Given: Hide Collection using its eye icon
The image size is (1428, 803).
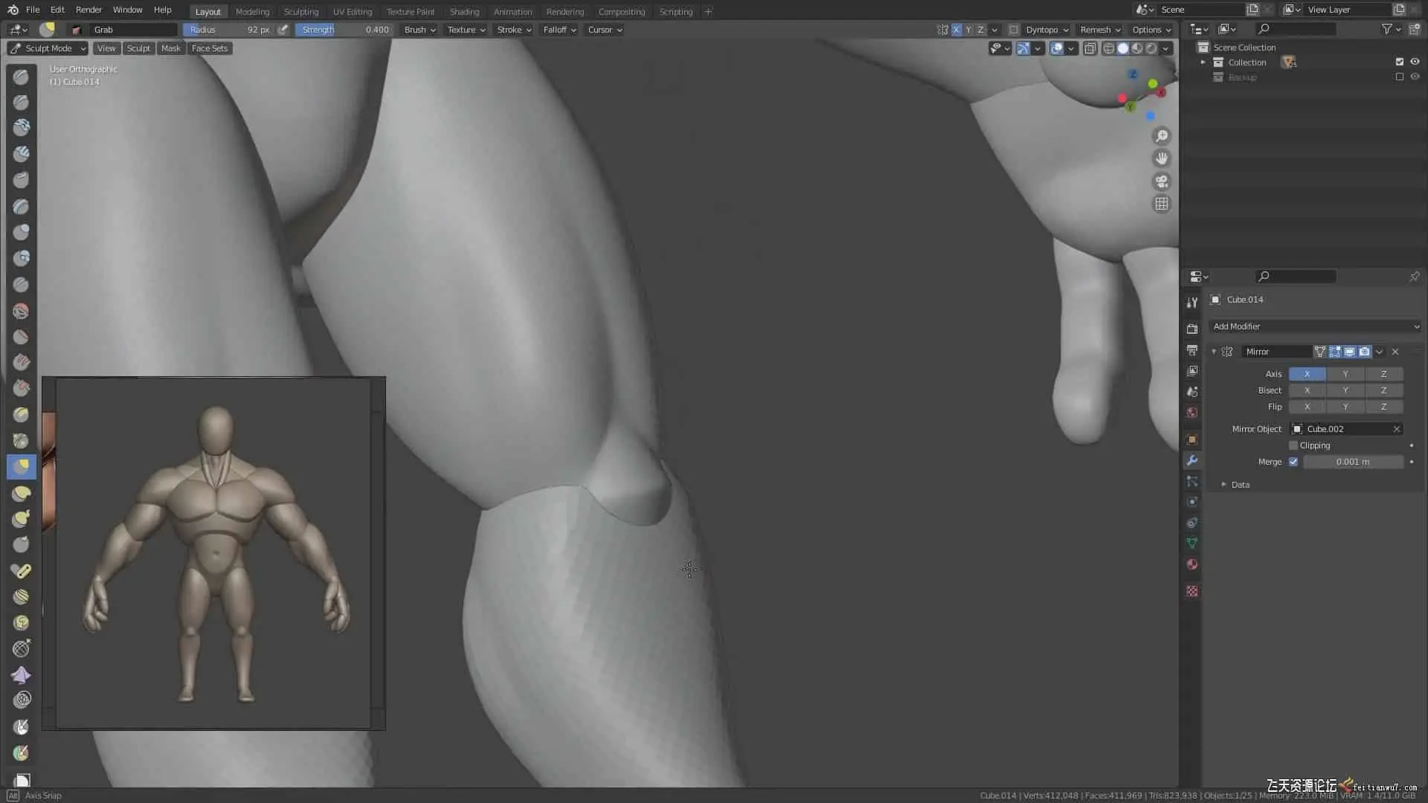Looking at the screenshot, I should 1415,62.
